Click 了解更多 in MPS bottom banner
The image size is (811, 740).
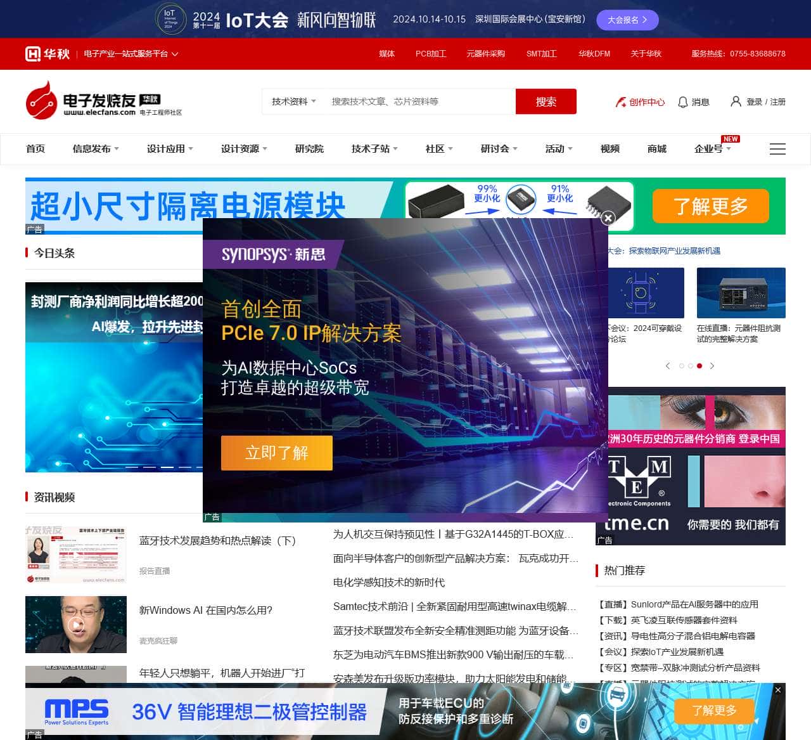click(x=715, y=711)
